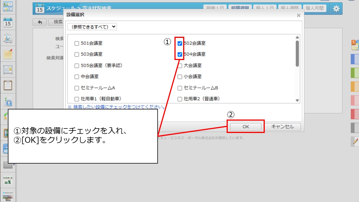This screenshot has height=202, width=359.
Task: Check the 中会議室 checkbox
Action: tap(77, 77)
